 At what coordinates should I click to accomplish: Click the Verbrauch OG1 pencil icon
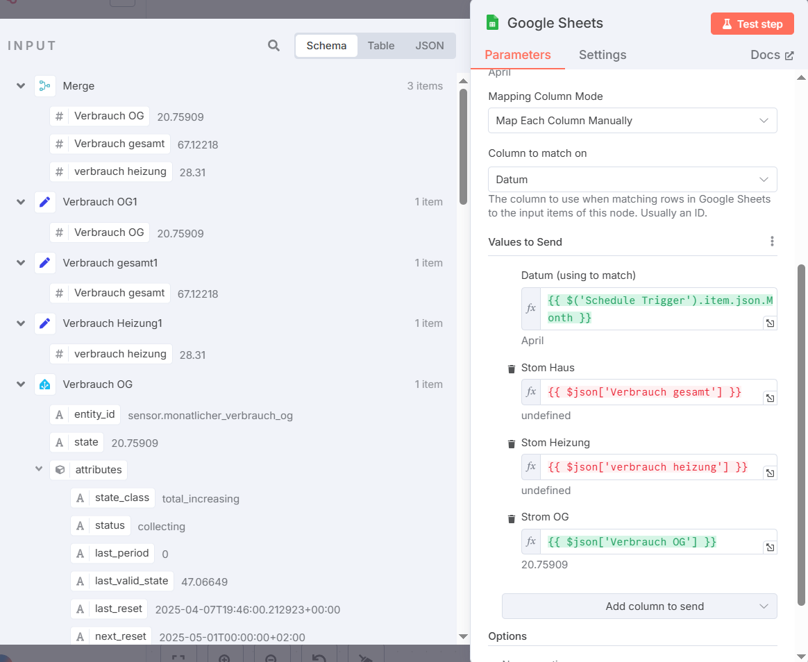click(45, 202)
